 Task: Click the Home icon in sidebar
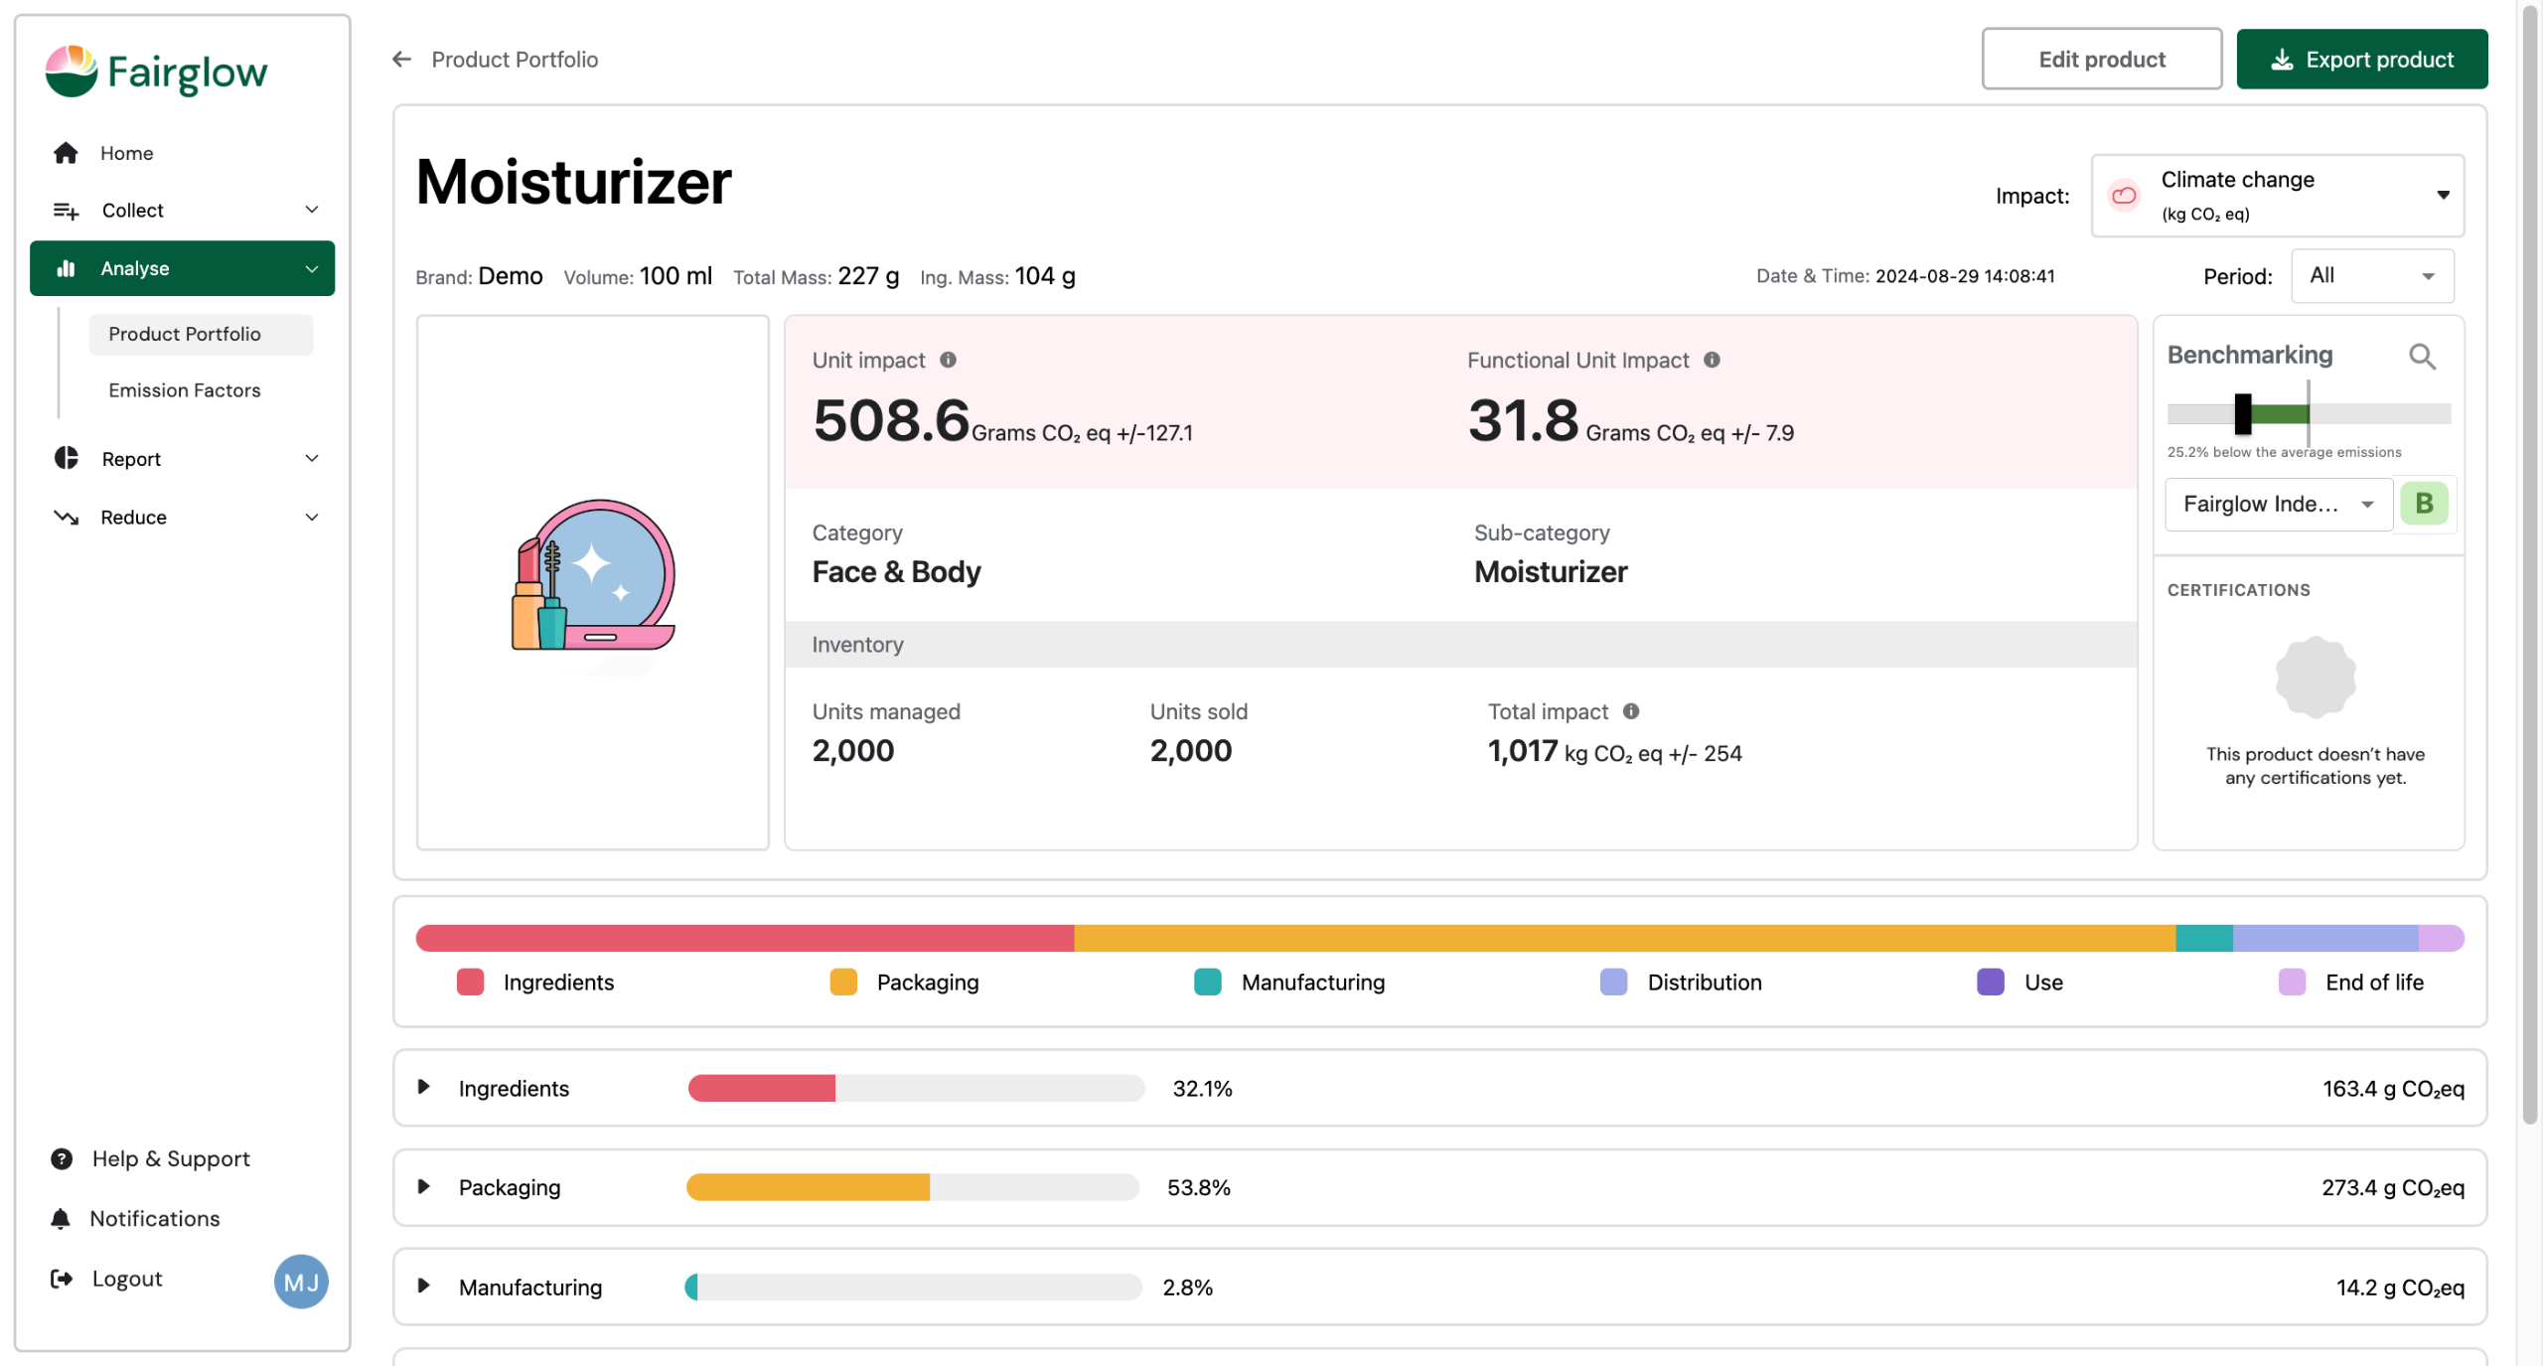click(66, 153)
